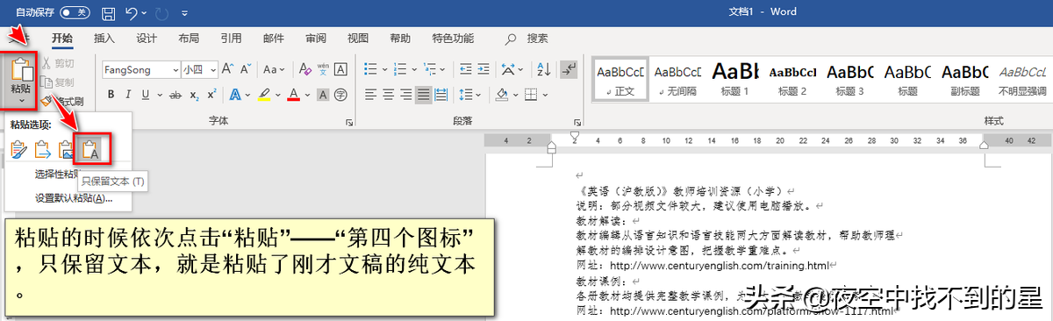Toggle Show/Hide paragraph marks
Image resolution: width=1053 pixels, height=321 pixels.
[x=569, y=69]
